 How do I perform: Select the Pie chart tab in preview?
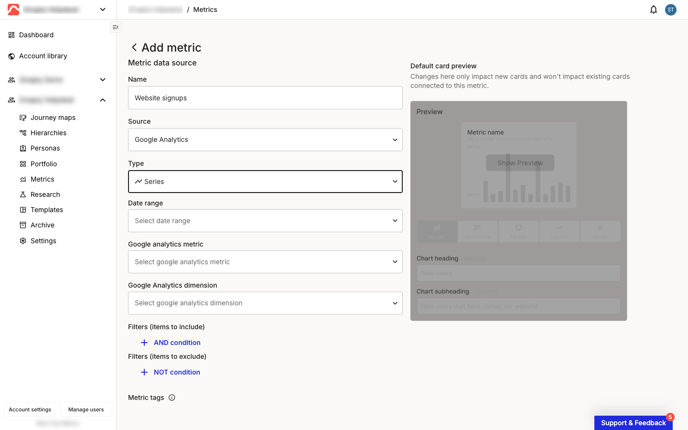pyautogui.click(x=518, y=231)
